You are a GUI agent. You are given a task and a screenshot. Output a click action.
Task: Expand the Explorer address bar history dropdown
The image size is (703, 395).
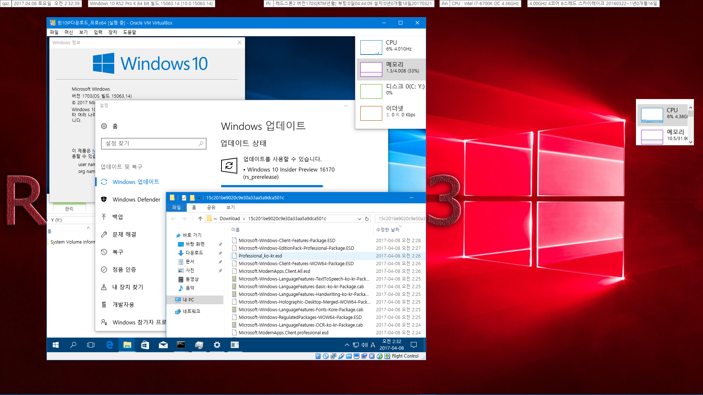360,219
